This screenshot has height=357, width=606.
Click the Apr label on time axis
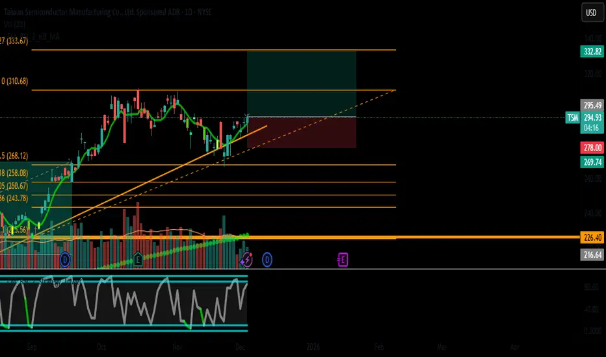[514, 347]
